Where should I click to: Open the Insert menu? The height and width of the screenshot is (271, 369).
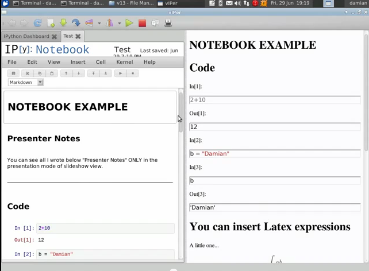click(x=78, y=62)
